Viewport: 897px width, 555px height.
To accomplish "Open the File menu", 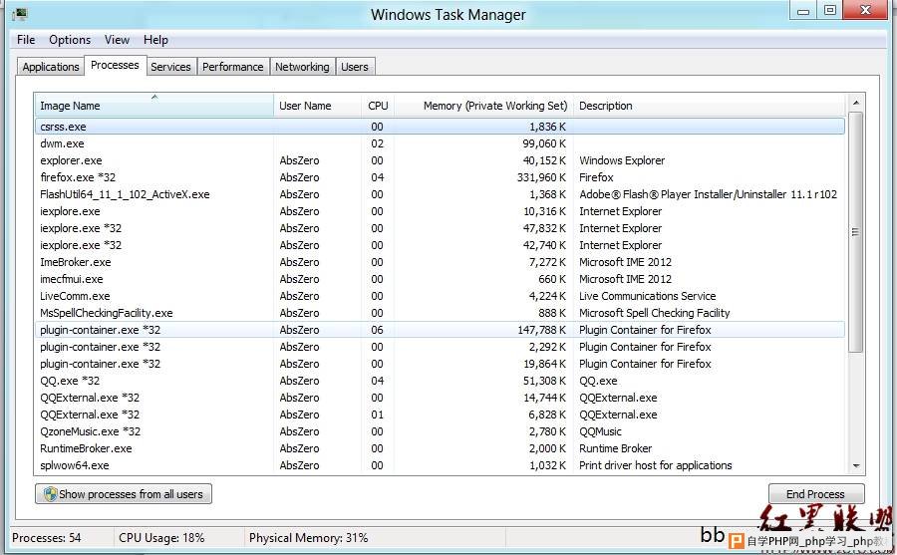I will 26,40.
